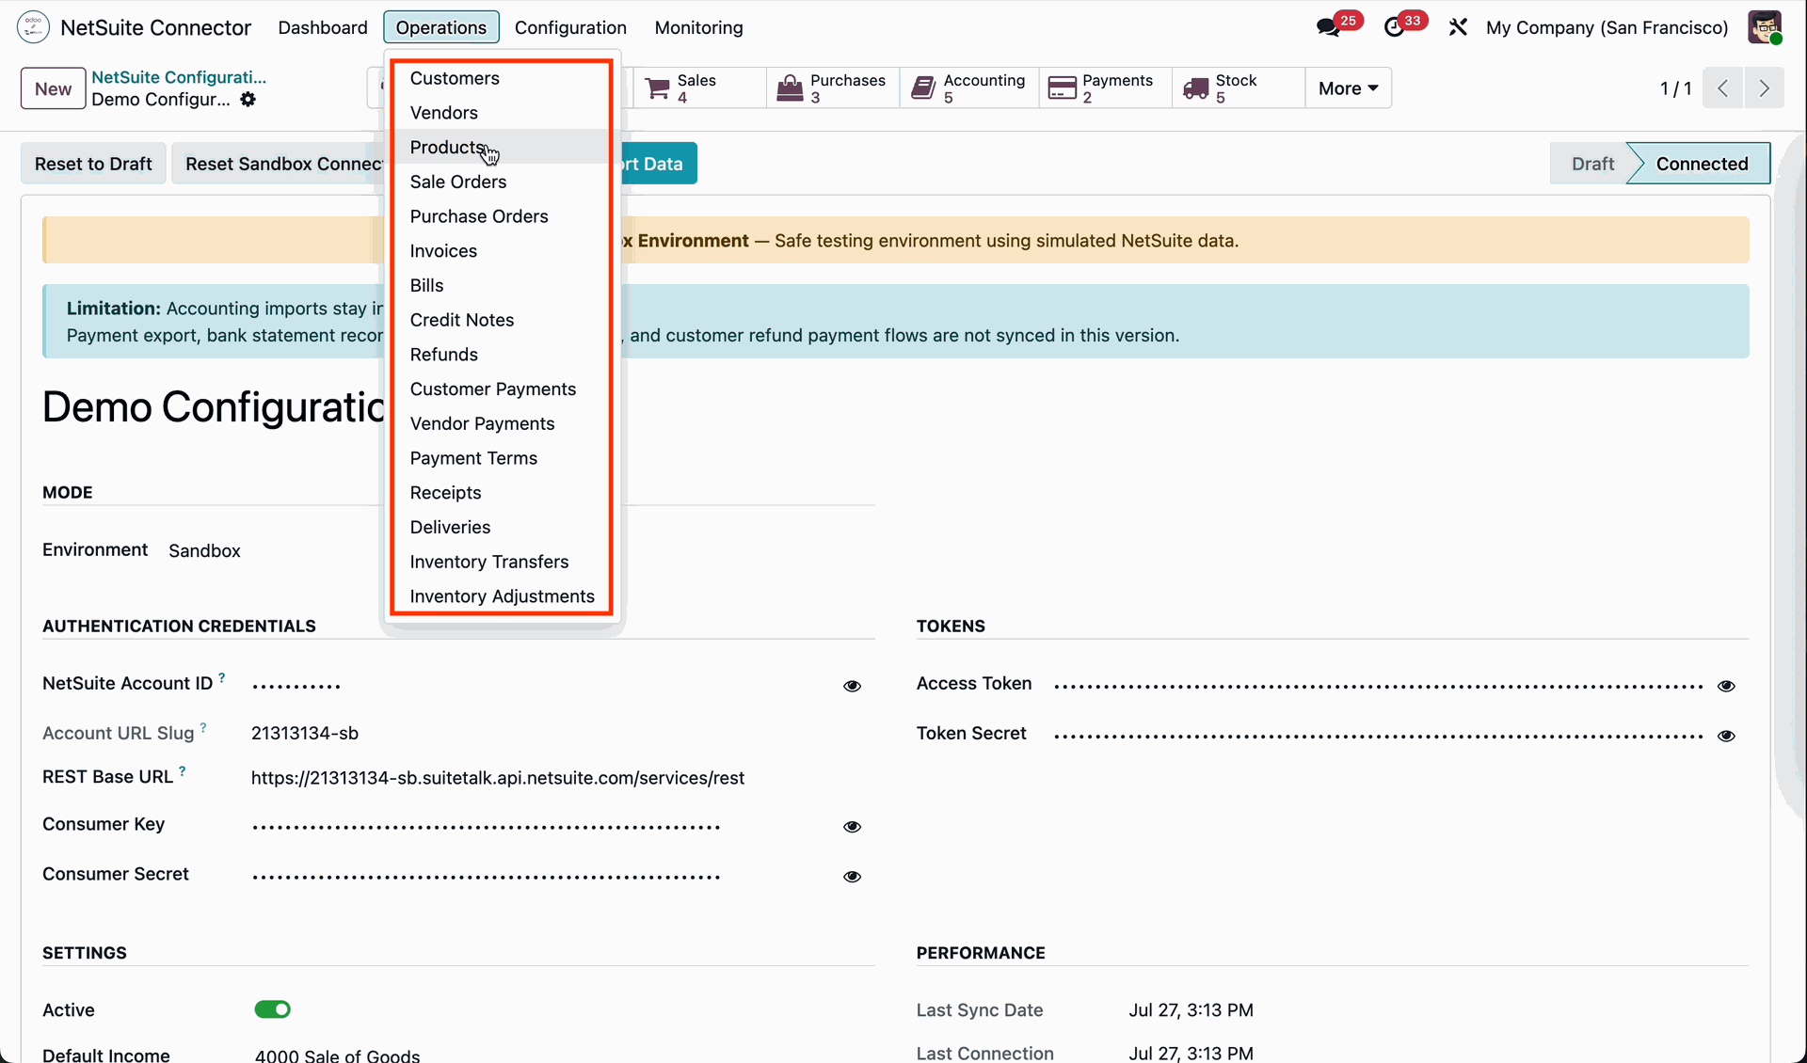The width and height of the screenshot is (1807, 1063).
Task: Open the activities clock icon with 33 badge
Action: click(x=1395, y=27)
